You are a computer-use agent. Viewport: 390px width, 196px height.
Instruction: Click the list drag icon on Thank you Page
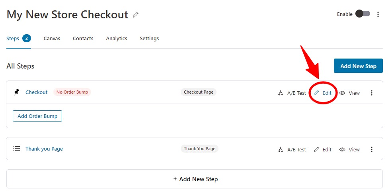pos(17,149)
